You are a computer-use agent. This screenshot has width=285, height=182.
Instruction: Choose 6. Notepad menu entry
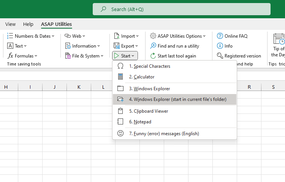[x=174, y=122]
